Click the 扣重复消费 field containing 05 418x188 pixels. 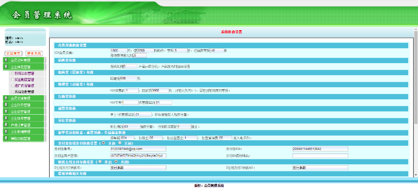click(x=225, y=138)
